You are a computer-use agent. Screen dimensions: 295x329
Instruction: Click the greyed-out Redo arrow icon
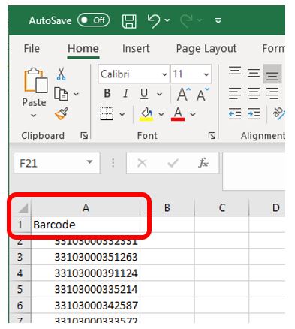pyautogui.click(x=186, y=20)
